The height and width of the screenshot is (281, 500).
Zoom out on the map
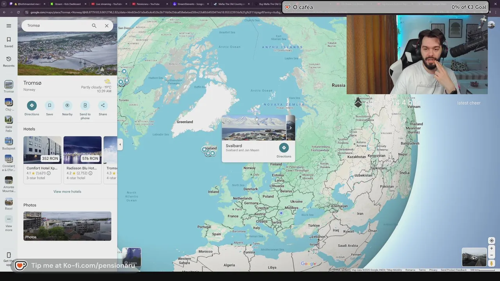pyautogui.click(x=492, y=255)
